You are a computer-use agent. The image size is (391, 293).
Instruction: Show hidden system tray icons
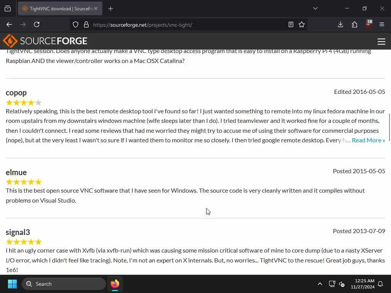click(x=320, y=284)
